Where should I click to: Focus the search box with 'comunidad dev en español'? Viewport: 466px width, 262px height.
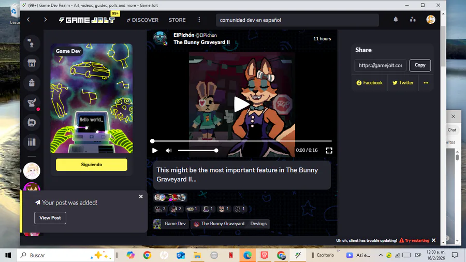[297, 20]
